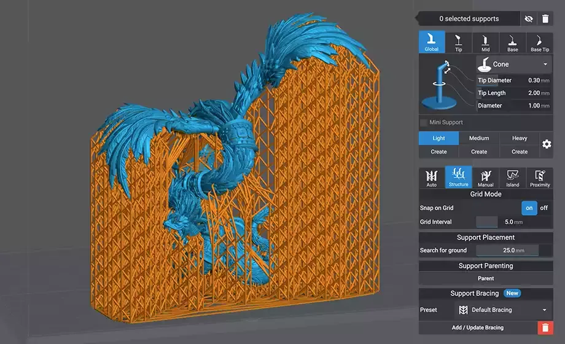565x344 pixels.
Task: Expand the Cone tip shape dropdown
Action: [514, 64]
